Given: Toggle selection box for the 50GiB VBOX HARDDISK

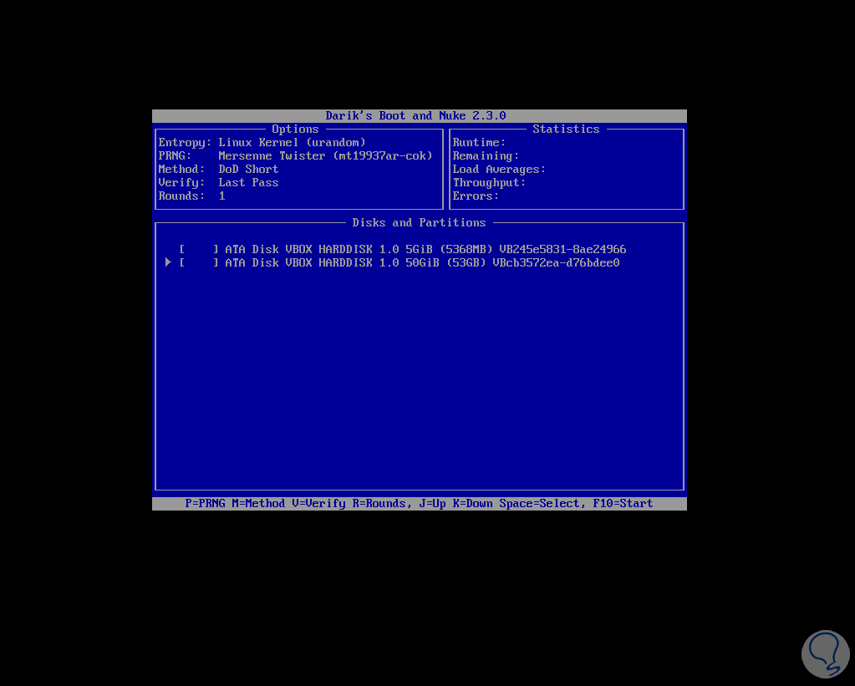Looking at the screenshot, I should [x=199, y=263].
